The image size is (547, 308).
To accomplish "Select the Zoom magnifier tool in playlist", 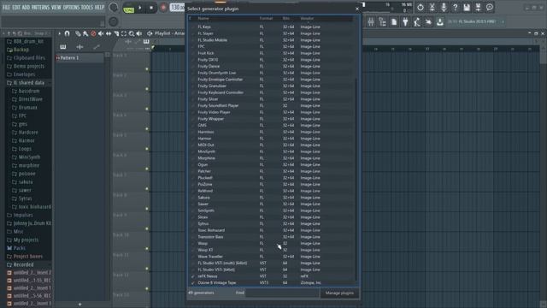I will (132, 33).
